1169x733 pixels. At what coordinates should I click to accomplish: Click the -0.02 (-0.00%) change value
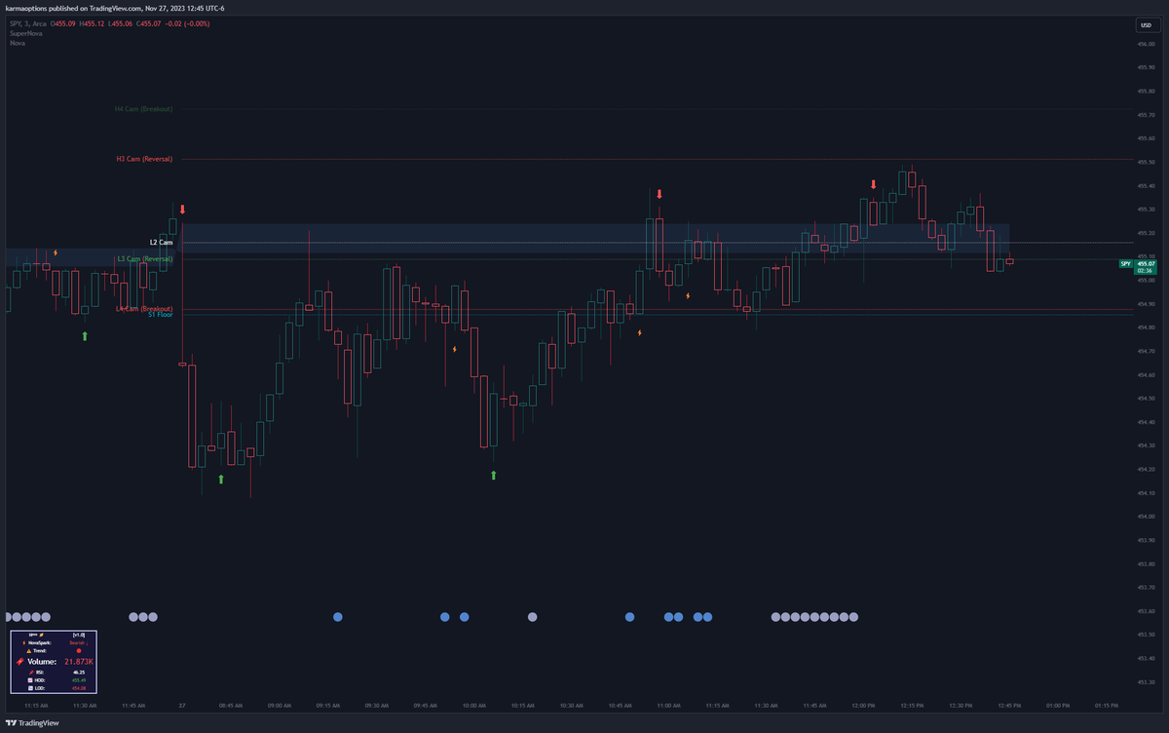click(x=189, y=22)
